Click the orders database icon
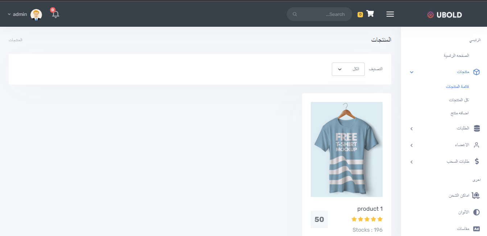This screenshot has width=487, height=236. click(x=476, y=128)
